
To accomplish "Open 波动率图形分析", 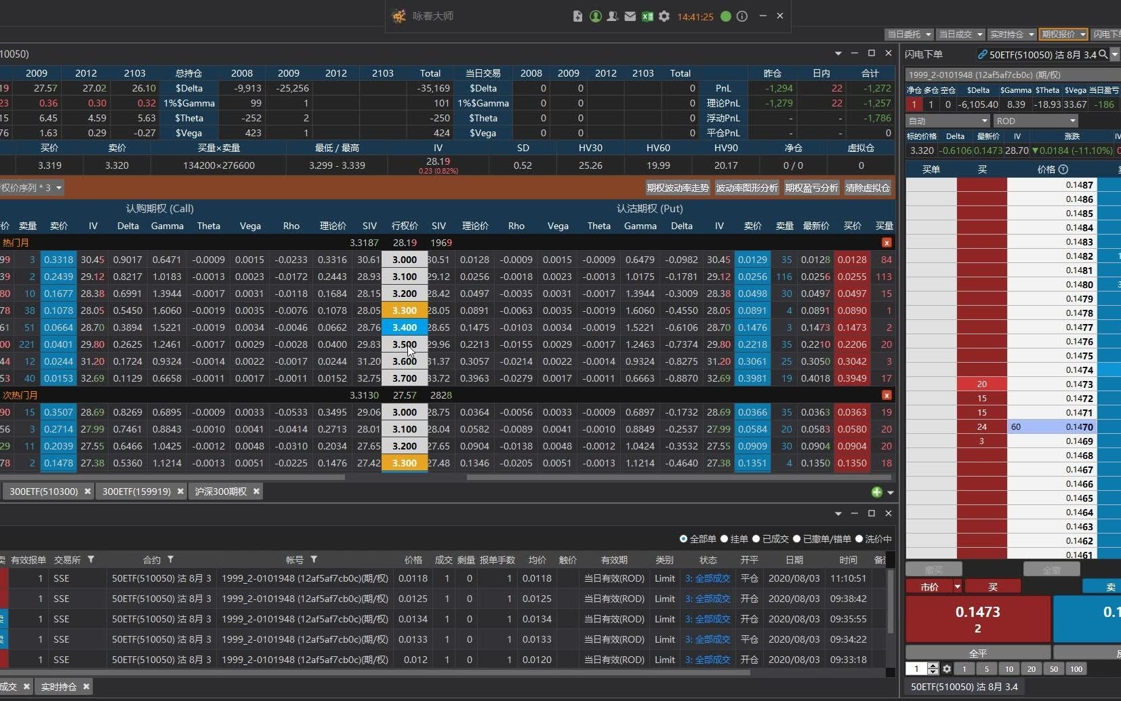I will (747, 188).
